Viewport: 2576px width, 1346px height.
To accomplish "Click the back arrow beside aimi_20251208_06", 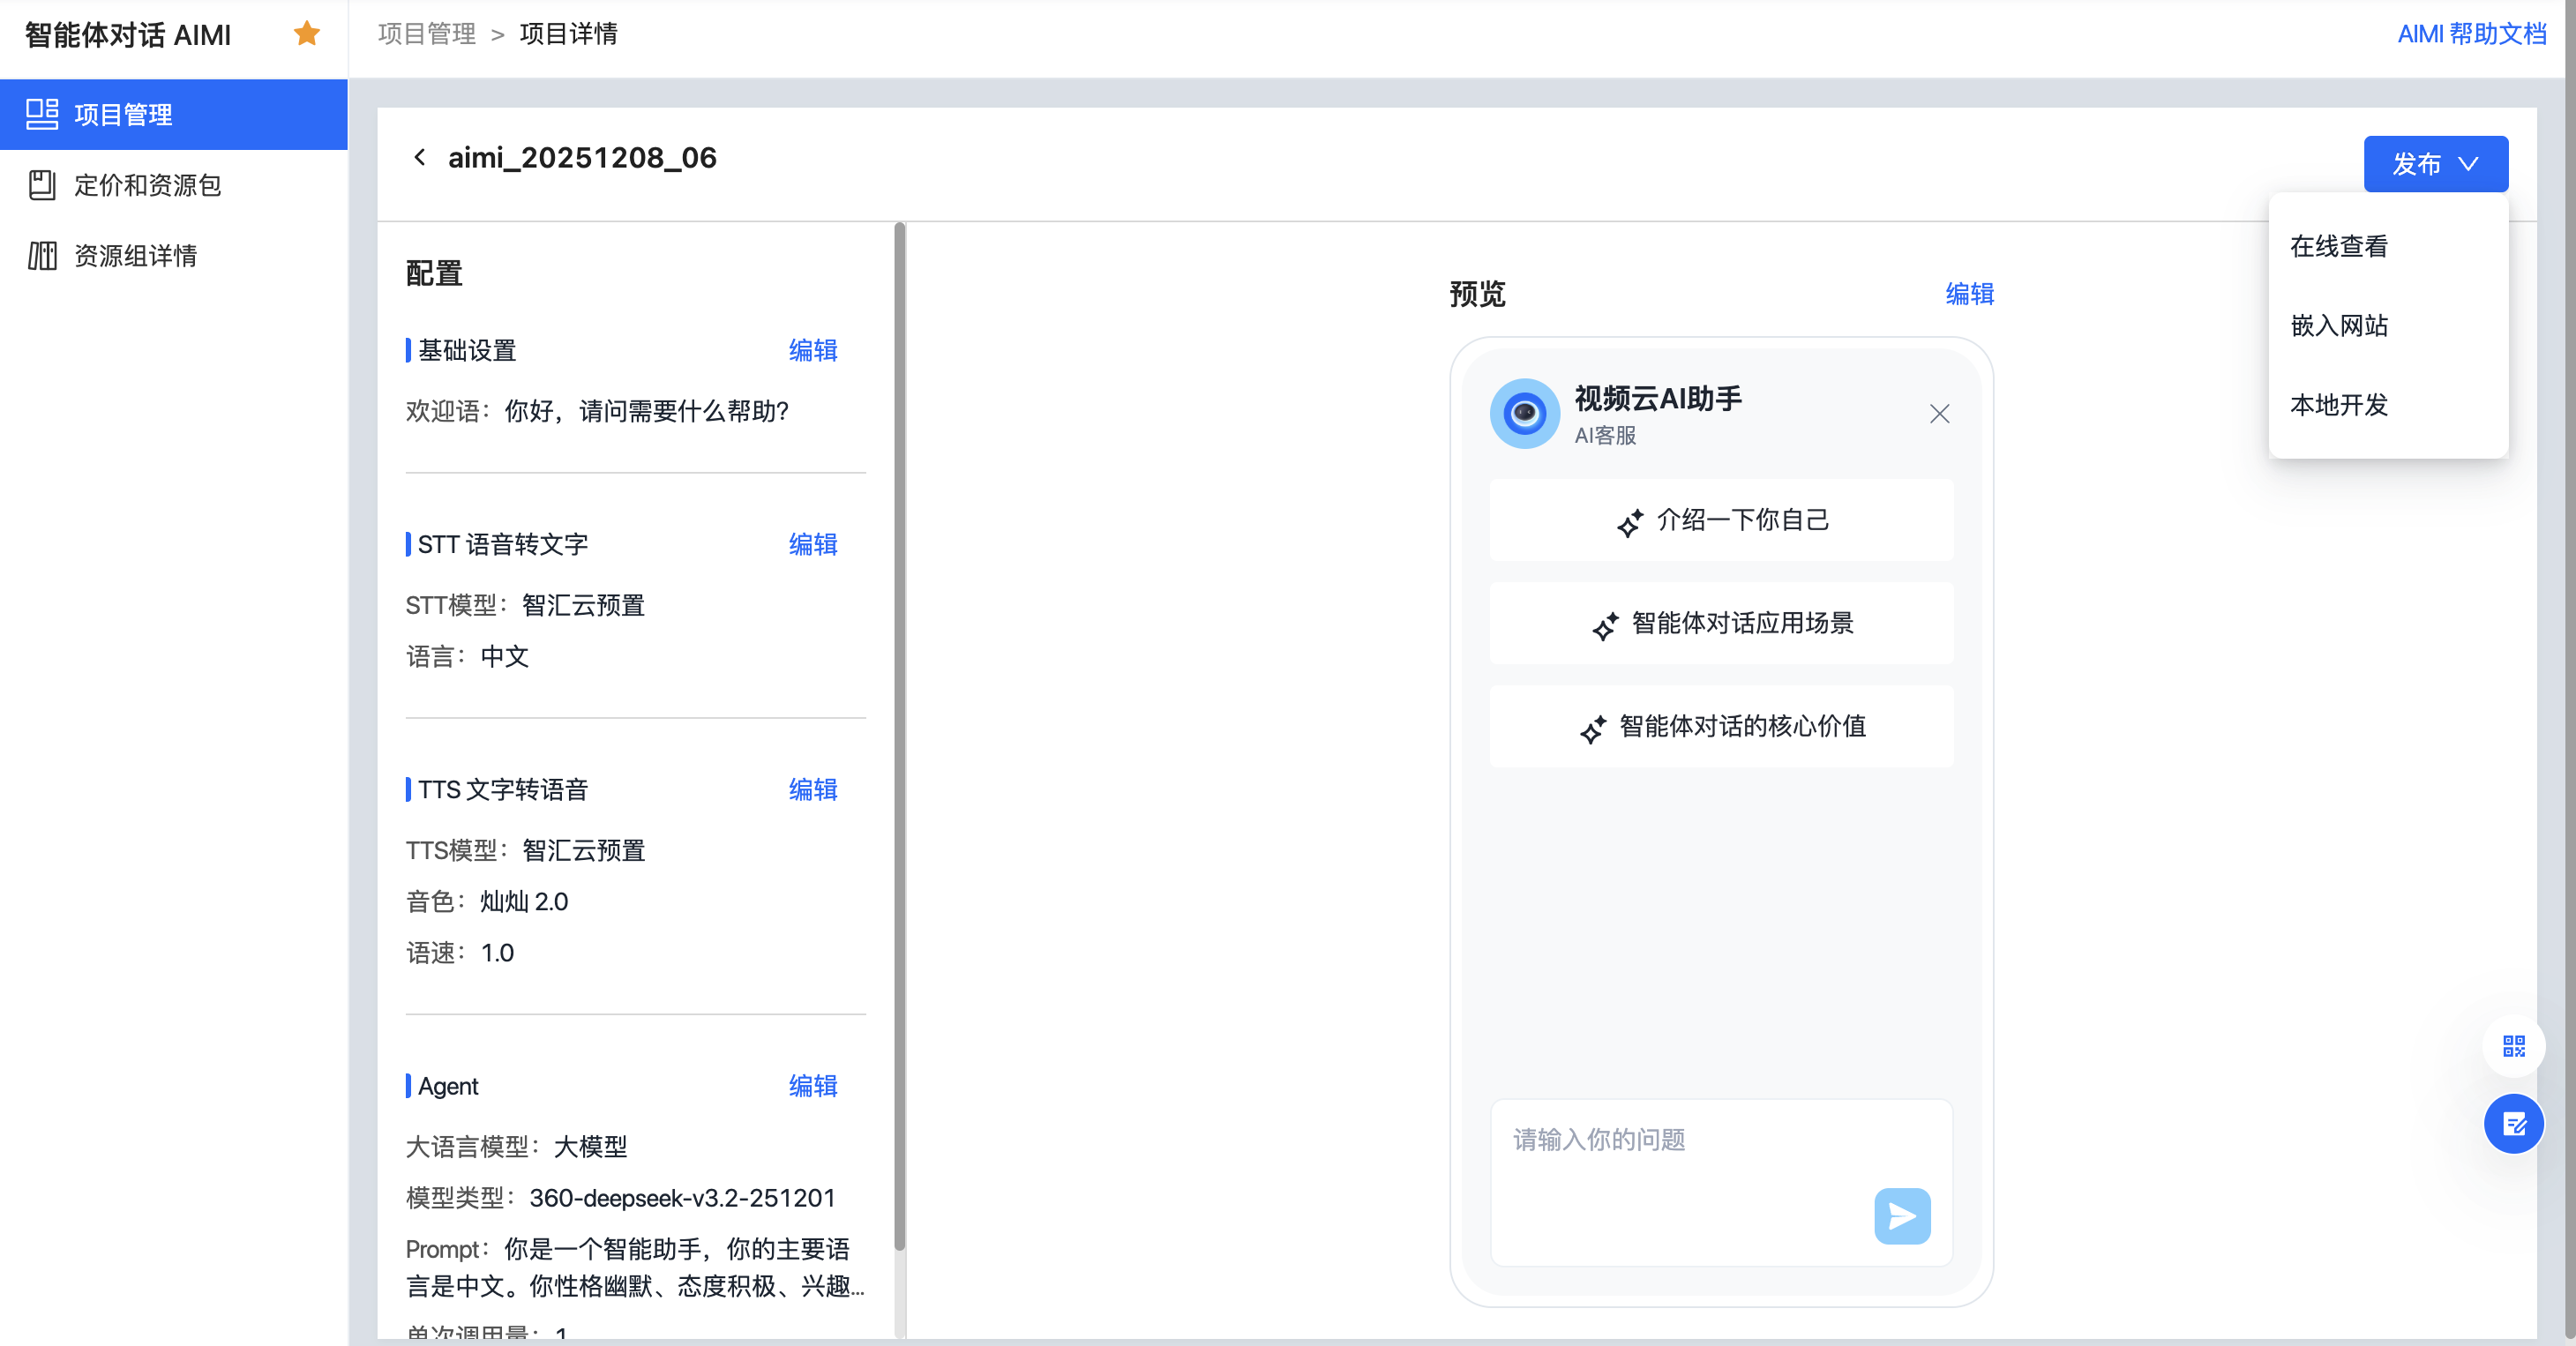I will point(420,157).
